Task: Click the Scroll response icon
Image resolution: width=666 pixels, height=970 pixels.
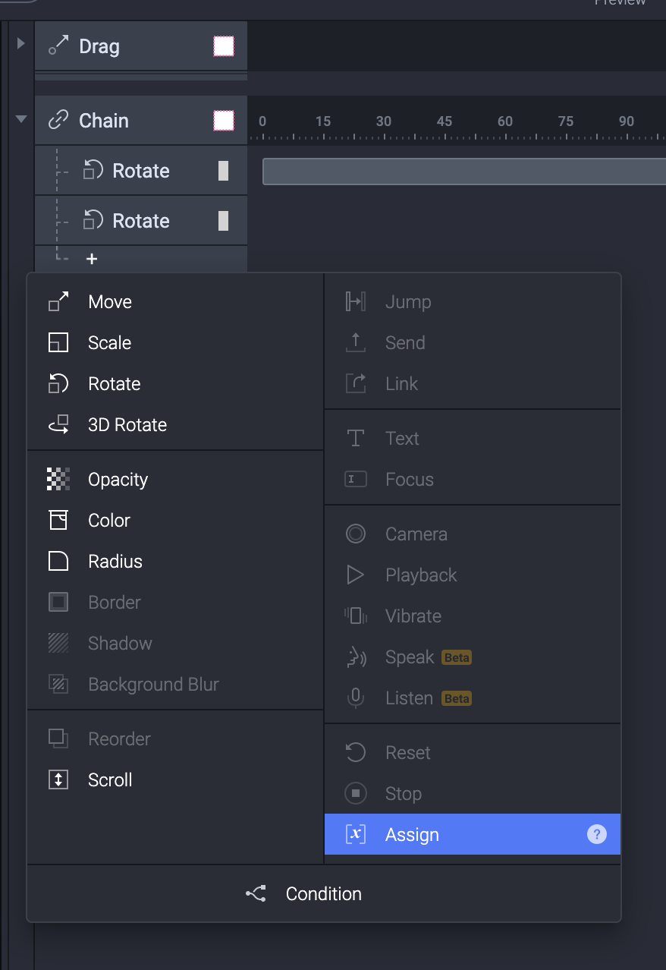Action: click(x=58, y=780)
